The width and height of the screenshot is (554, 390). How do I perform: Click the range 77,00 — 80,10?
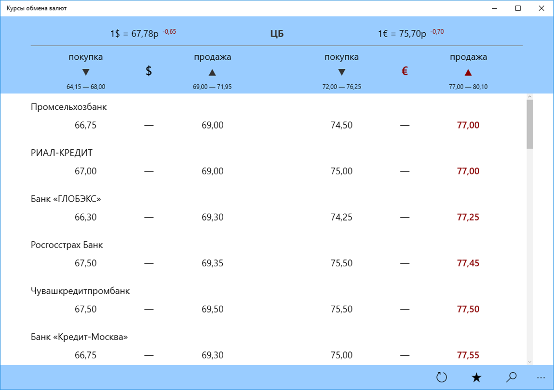tap(468, 87)
